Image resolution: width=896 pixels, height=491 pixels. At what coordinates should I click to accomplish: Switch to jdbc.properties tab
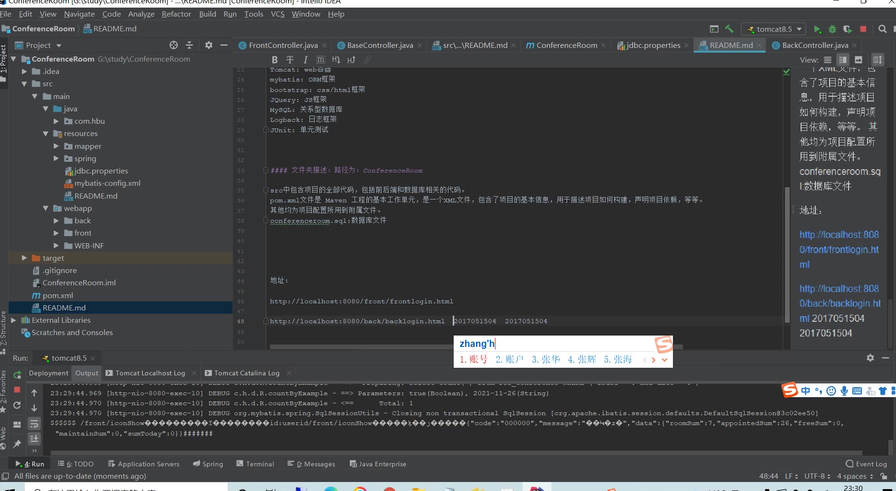(653, 45)
